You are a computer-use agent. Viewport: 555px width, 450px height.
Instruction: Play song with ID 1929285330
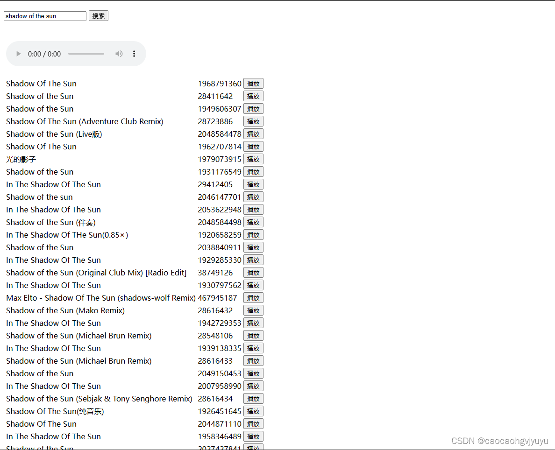point(253,260)
